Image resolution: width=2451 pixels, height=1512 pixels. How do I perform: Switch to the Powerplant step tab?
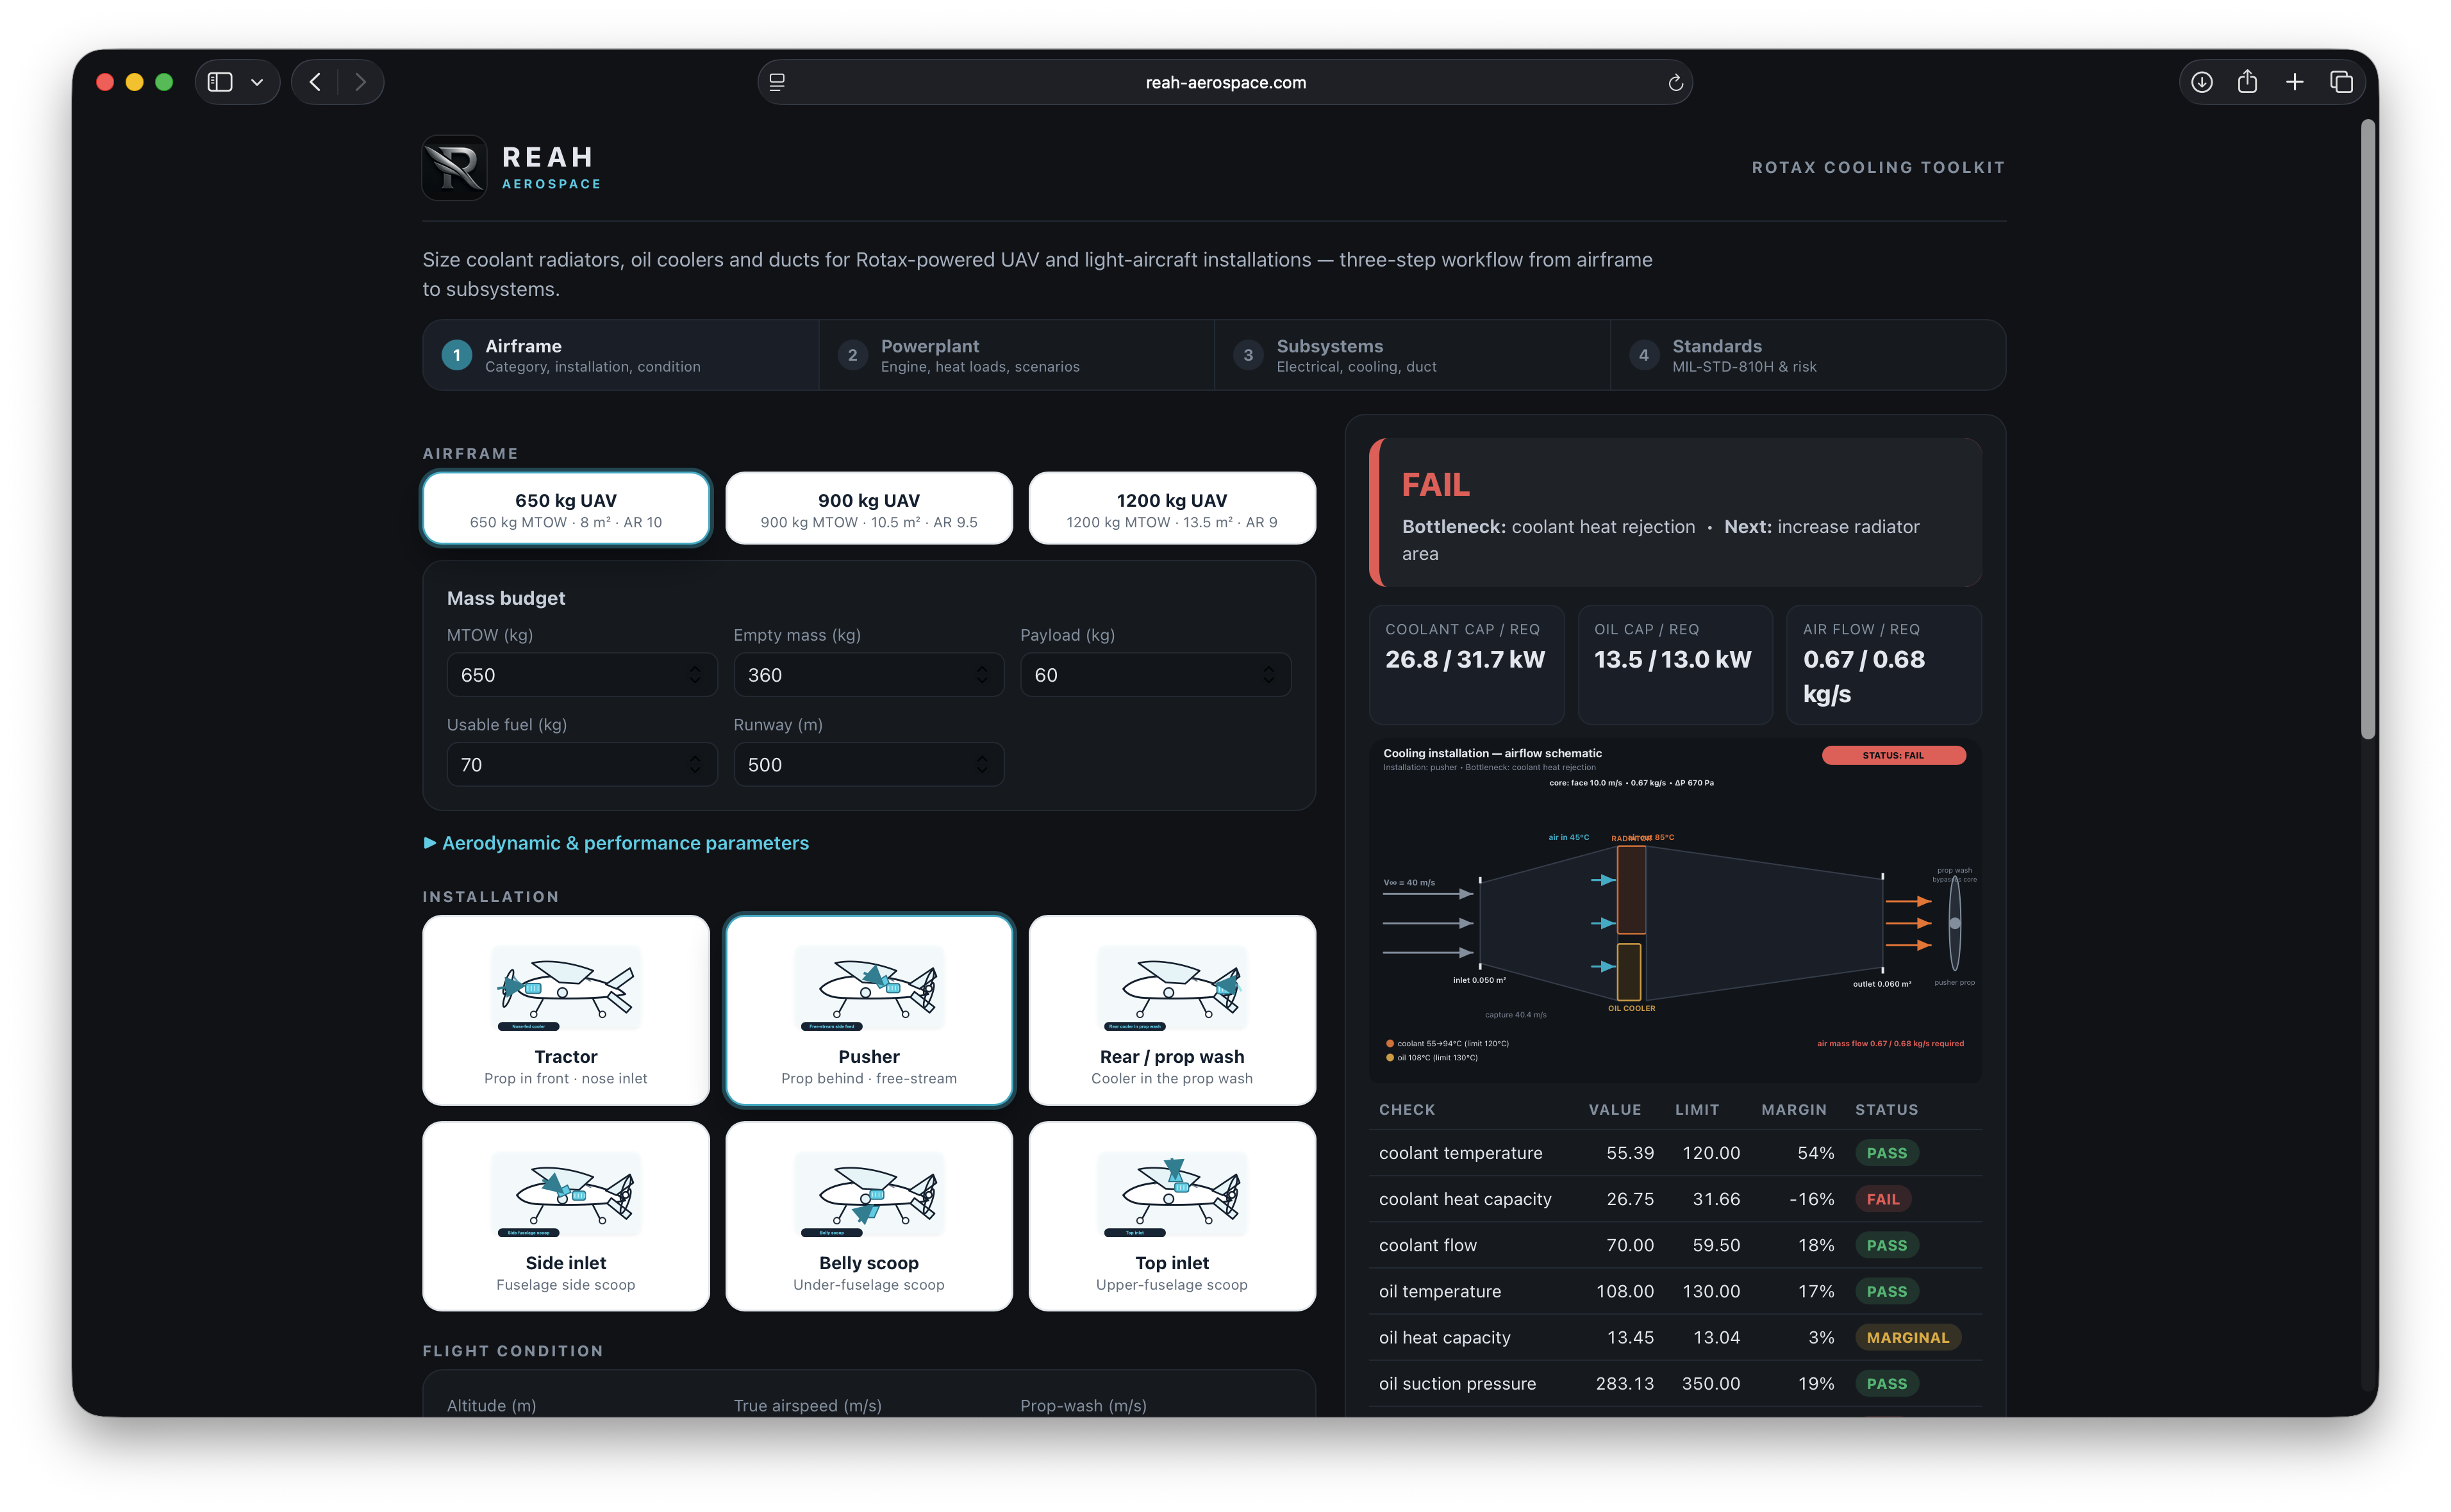1015,355
